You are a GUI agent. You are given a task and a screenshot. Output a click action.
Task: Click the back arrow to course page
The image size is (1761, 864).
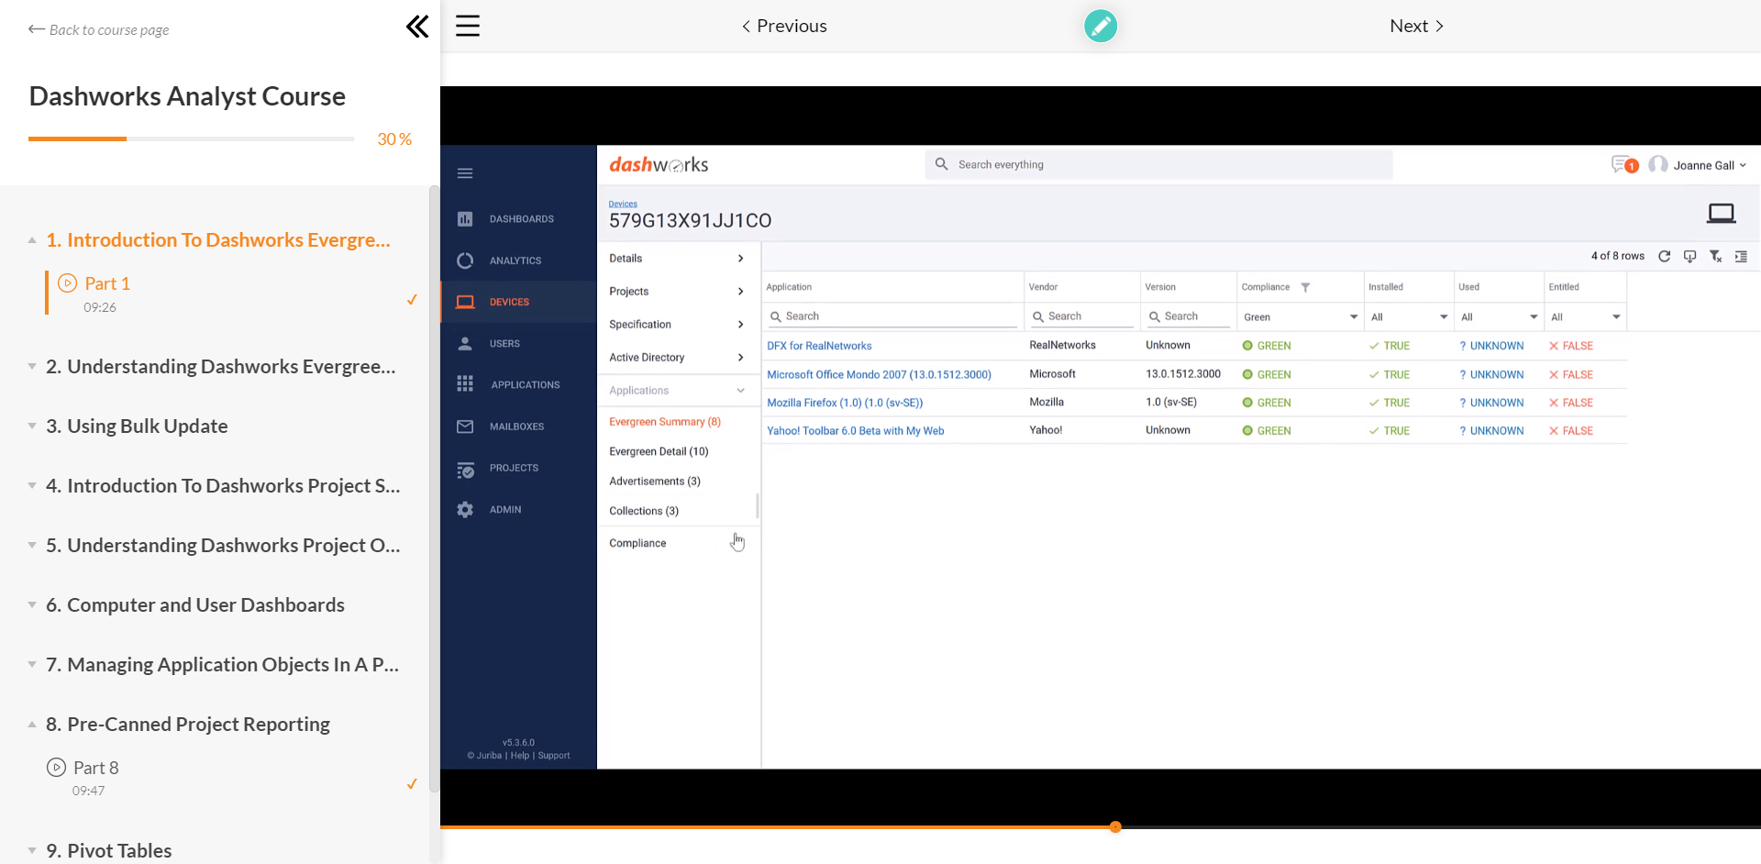[37, 29]
